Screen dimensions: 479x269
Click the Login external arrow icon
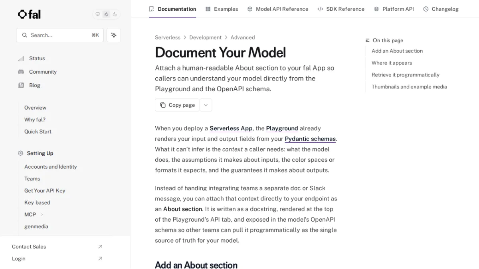point(100,259)
